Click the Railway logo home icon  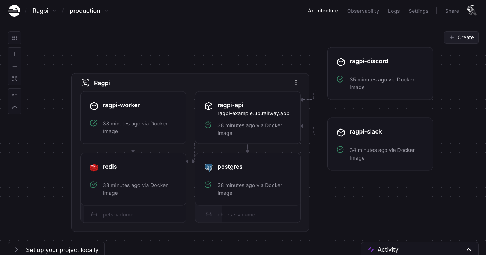[14, 11]
